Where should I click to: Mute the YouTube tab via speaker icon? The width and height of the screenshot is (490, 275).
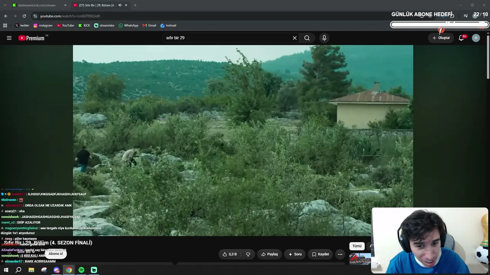coord(120,5)
